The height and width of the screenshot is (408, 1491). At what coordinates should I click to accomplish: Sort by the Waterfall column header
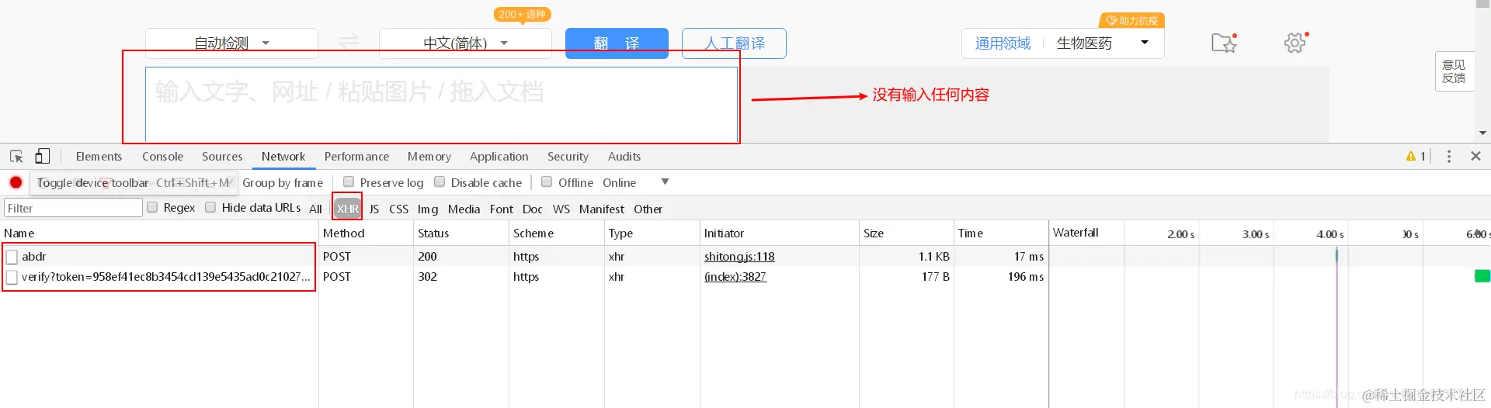pos(1076,233)
